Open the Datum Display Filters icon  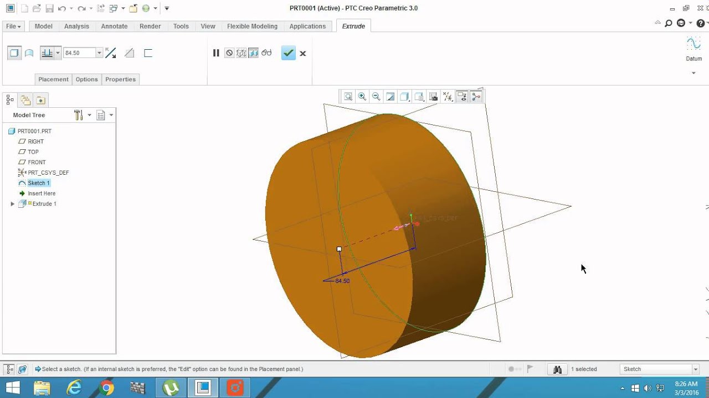(x=448, y=97)
